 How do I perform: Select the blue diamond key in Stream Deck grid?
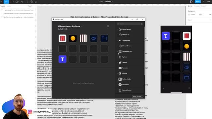tap(94, 38)
